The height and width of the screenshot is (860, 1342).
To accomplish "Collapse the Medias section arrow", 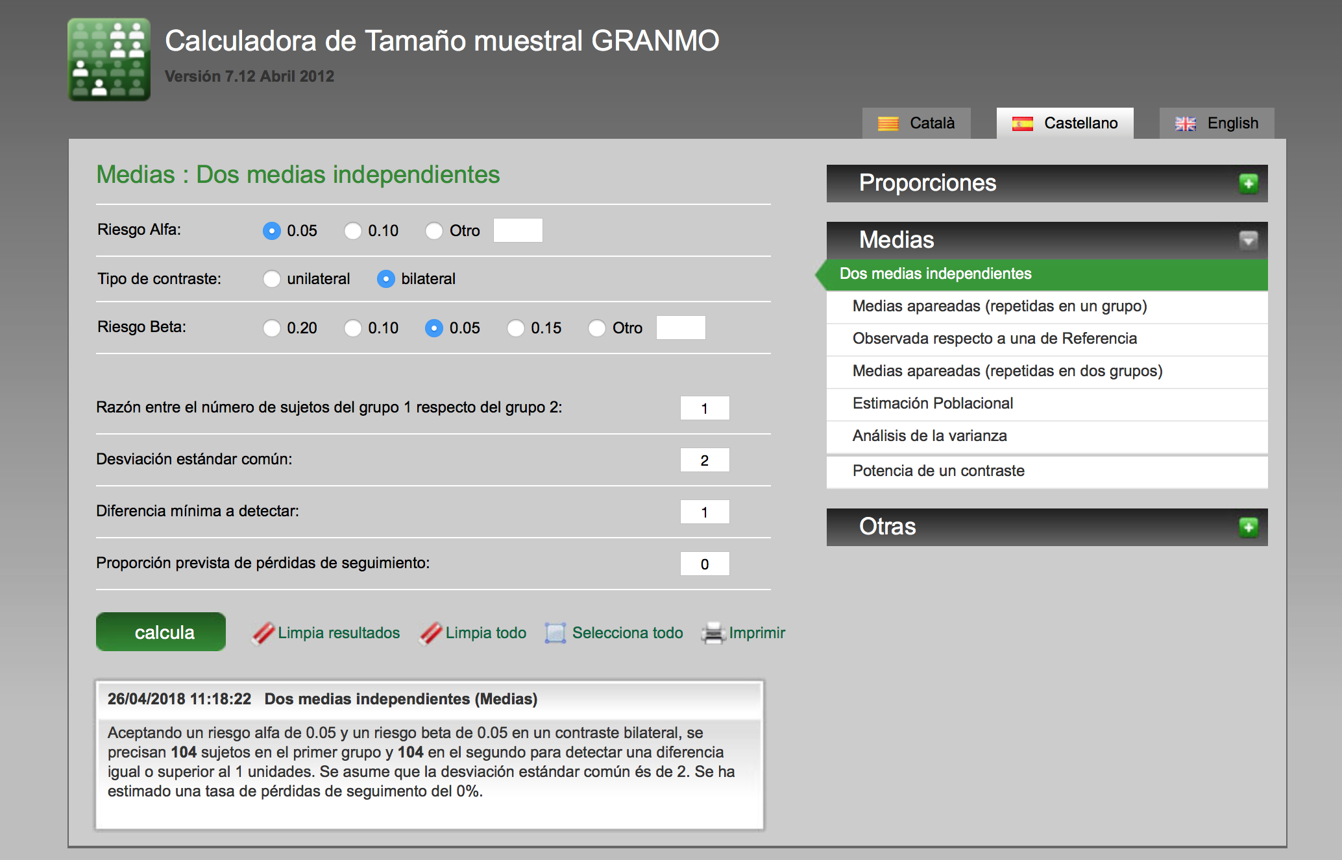I will point(1248,241).
